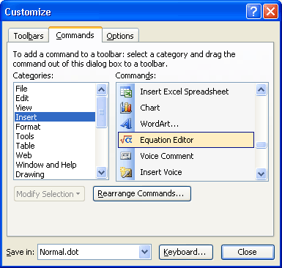Viewport: 282px width, 268px height.
Task: Select the Voice Comment command label
Action: click(x=167, y=156)
